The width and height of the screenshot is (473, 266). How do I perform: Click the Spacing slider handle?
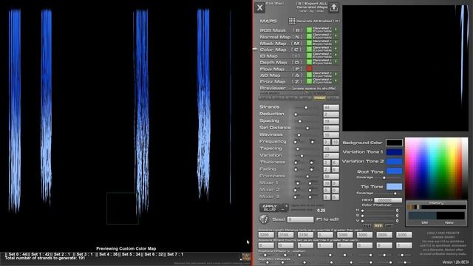pyautogui.click(x=299, y=121)
